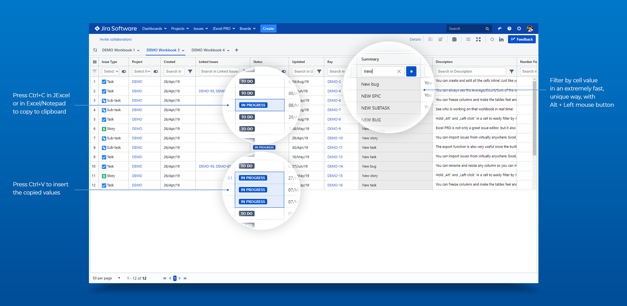Viewport: 627px width, 306px height.
Task: Click the Feedback button
Action: pyautogui.click(x=522, y=39)
